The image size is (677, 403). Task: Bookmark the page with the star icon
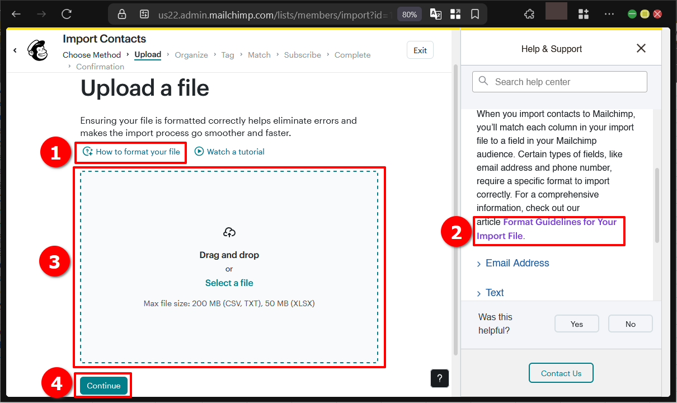coord(475,14)
